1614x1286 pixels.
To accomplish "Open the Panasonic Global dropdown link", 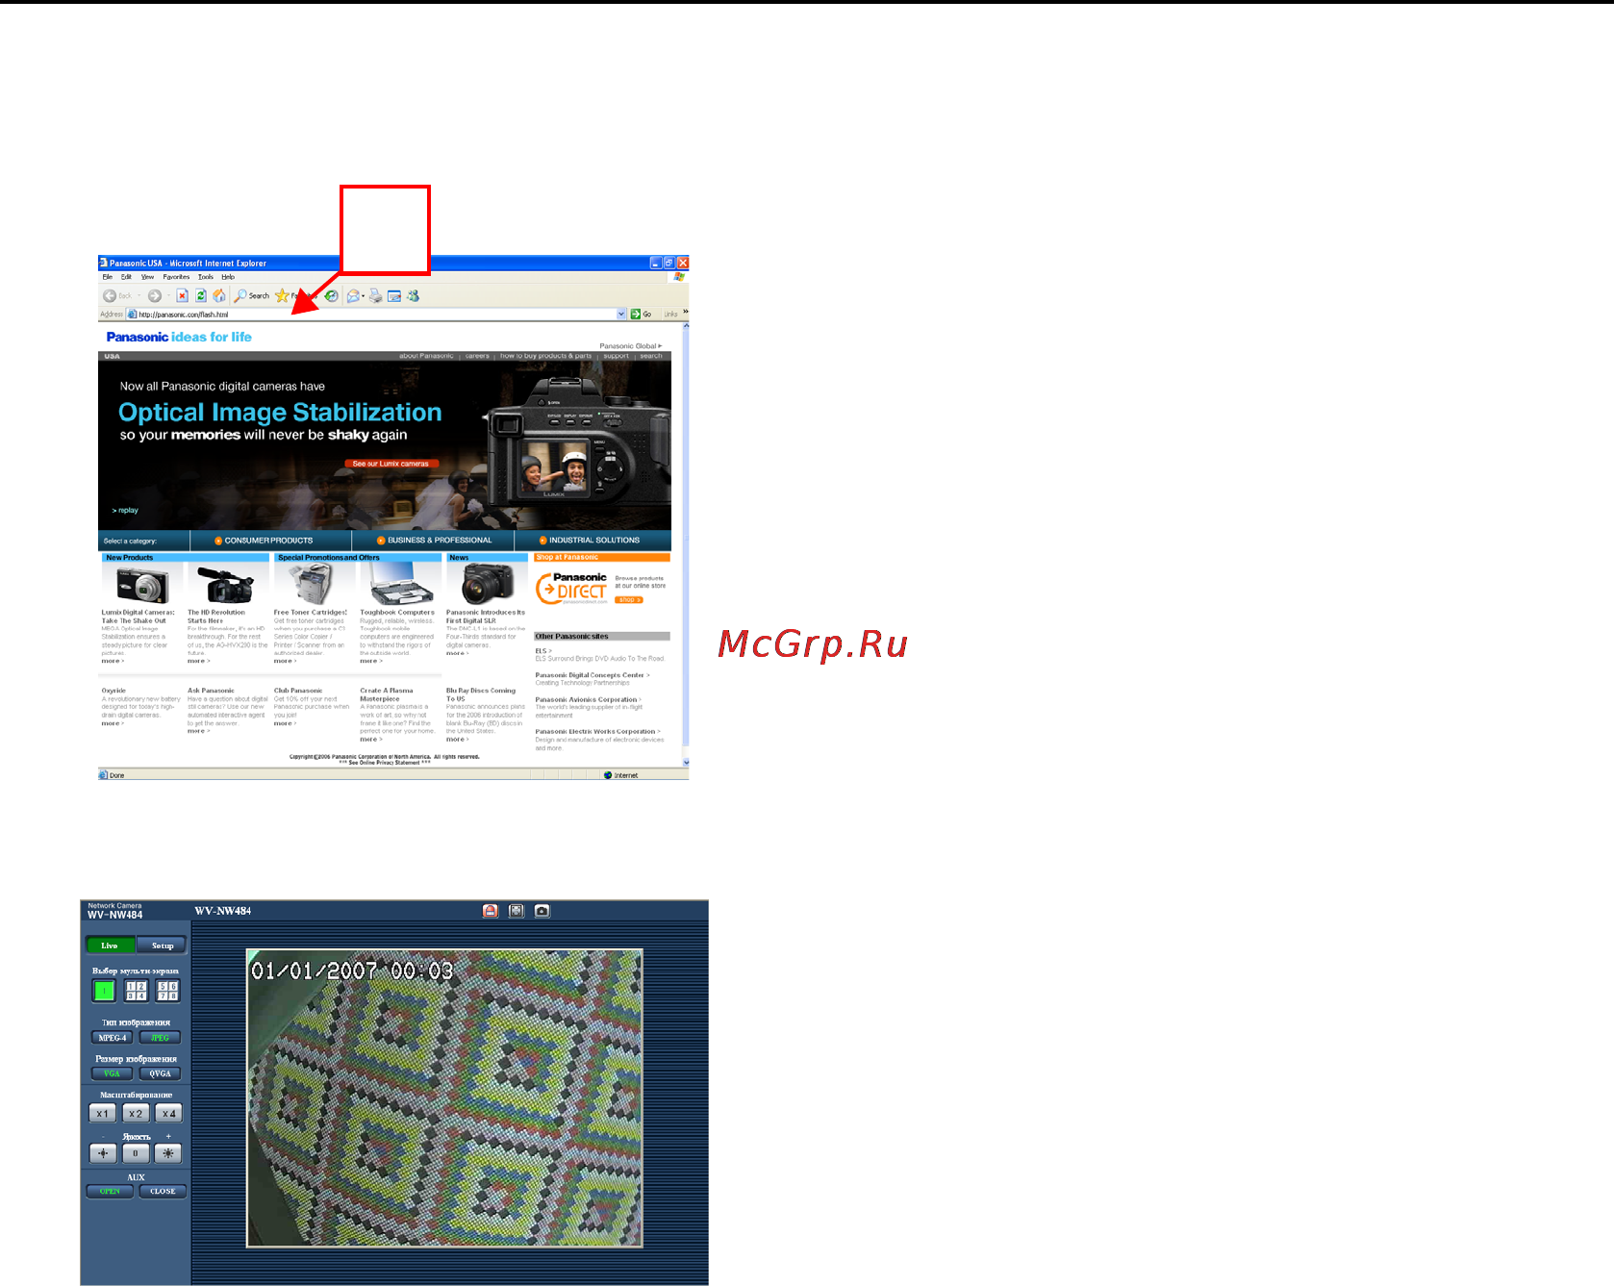I will (x=631, y=346).
